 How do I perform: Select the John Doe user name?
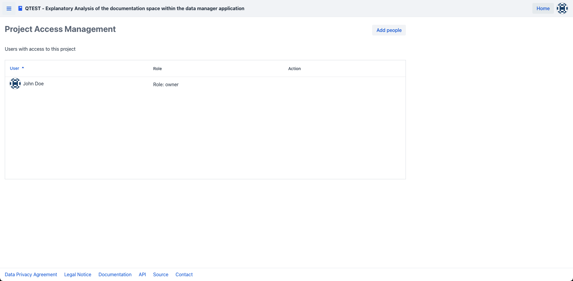[x=33, y=84]
